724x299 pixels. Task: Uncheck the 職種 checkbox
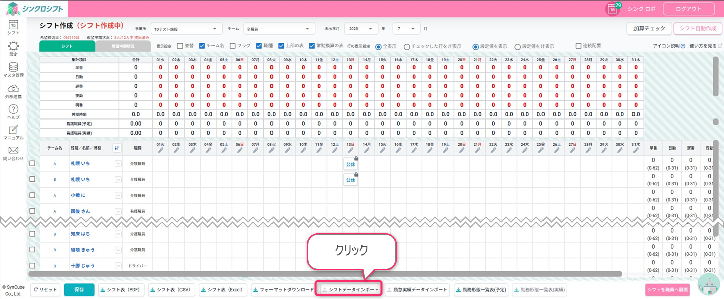point(259,46)
